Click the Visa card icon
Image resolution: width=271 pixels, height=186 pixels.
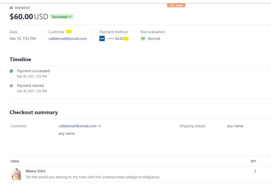tap(102, 39)
